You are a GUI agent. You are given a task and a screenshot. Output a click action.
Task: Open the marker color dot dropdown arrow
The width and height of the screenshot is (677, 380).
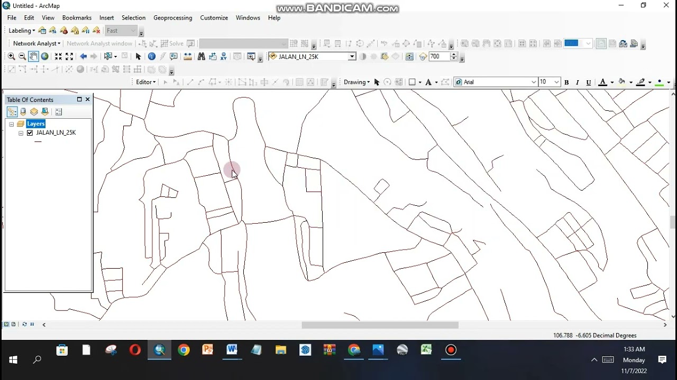(x=669, y=82)
